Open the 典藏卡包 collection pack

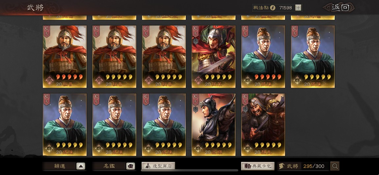(x=258, y=166)
